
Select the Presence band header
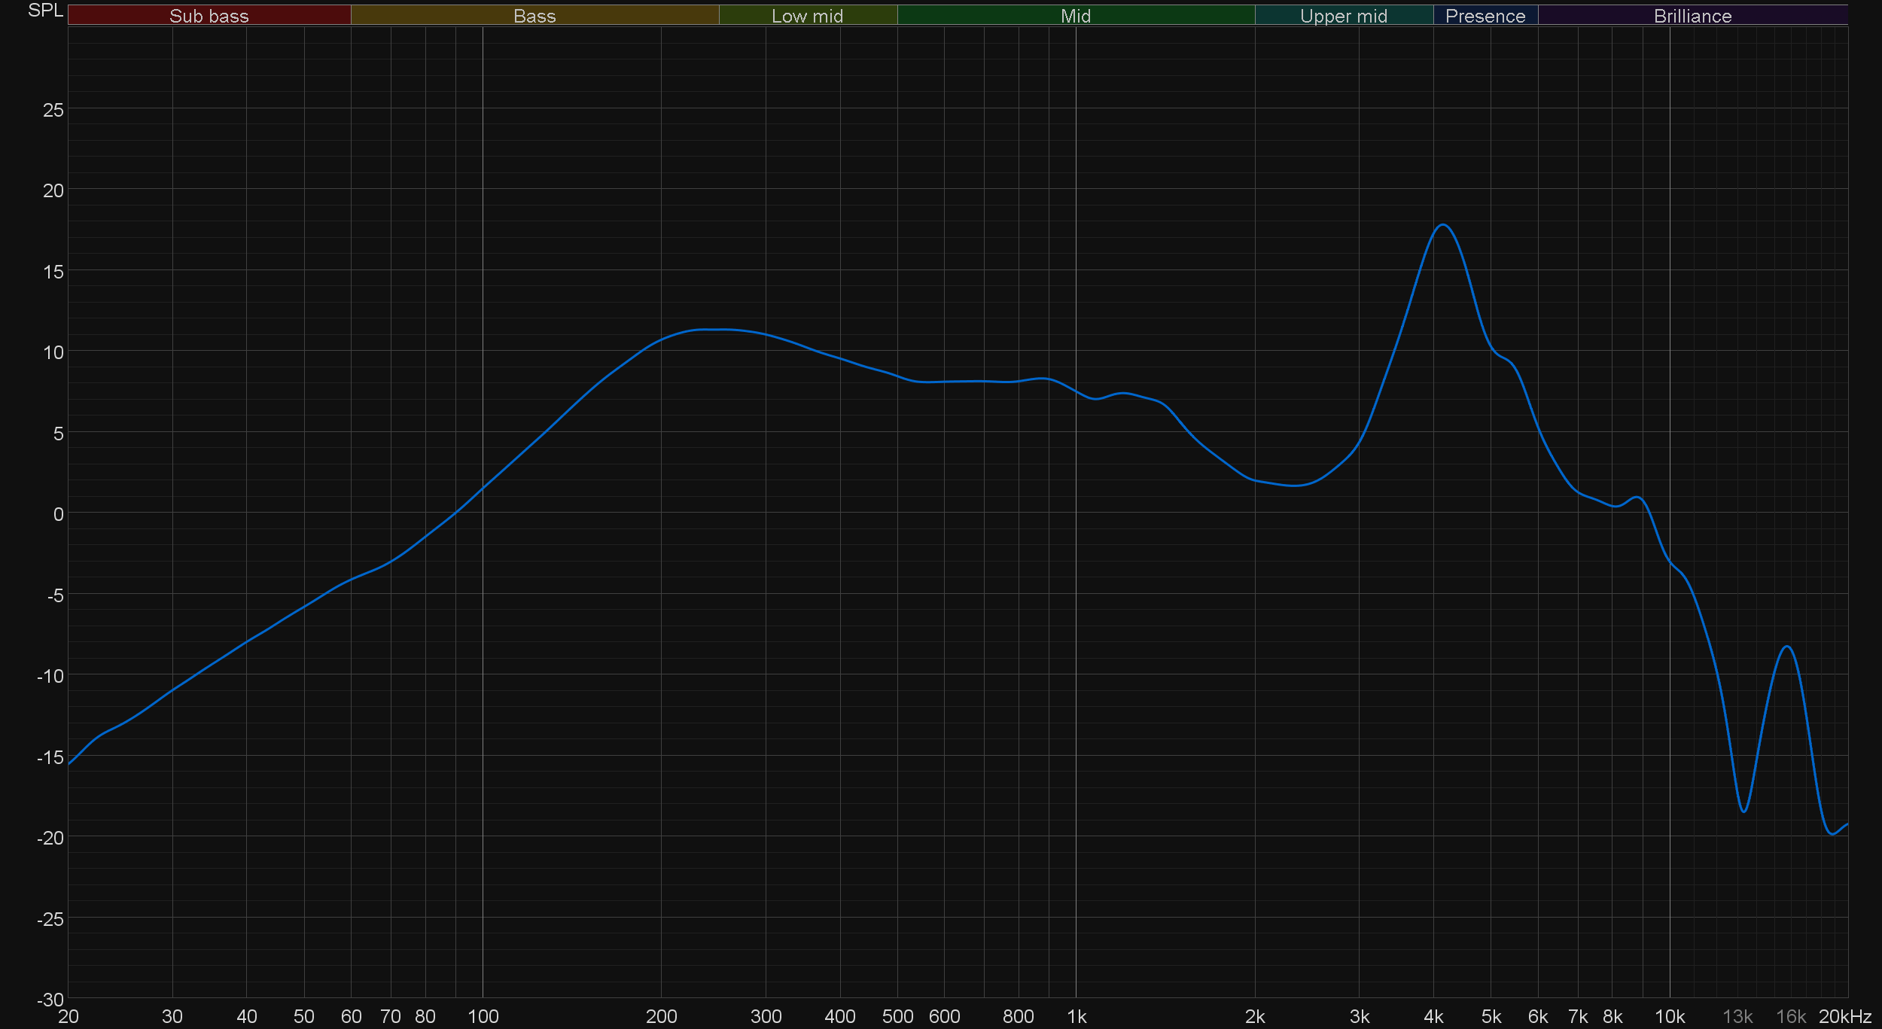[x=1485, y=16]
